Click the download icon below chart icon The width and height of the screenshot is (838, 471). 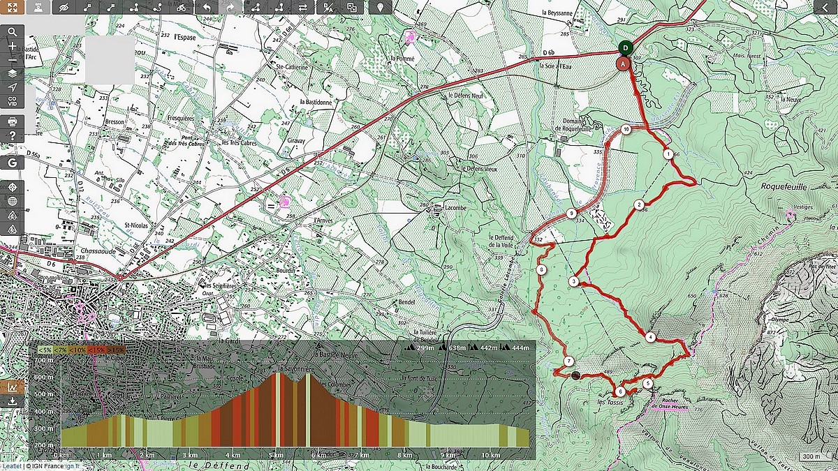point(13,401)
